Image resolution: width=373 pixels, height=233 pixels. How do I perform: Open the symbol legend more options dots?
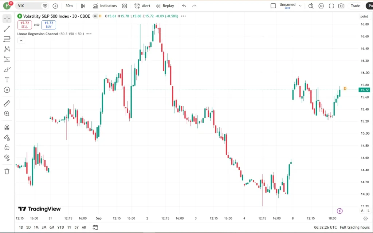point(183,16)
